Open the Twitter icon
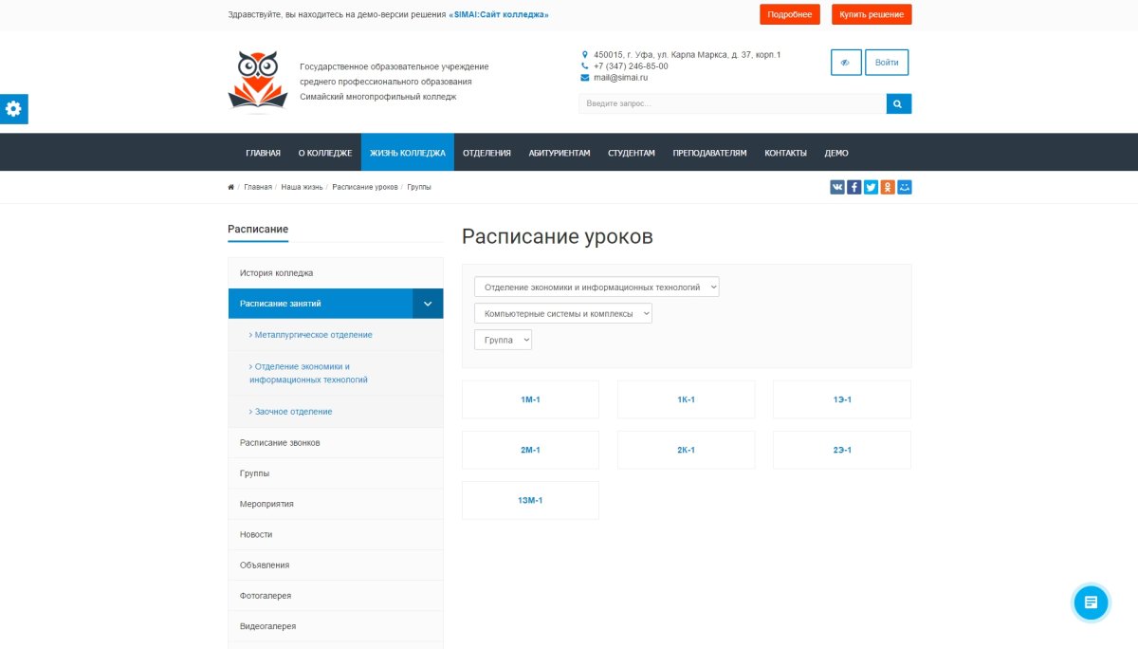The image size is (1138, 649). (x=871, y=186)
